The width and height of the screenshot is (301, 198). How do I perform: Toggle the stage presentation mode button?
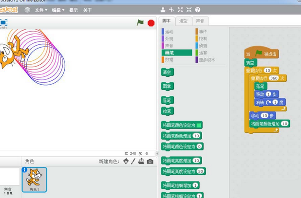pyautogui.click(x=3, y=22)
